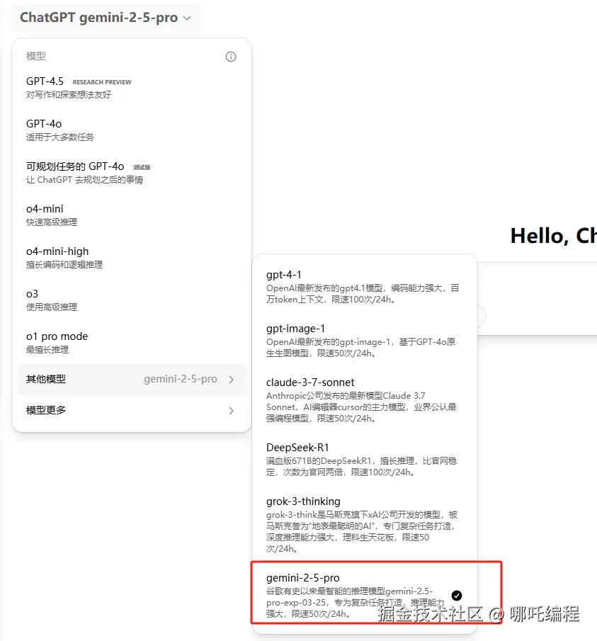
Task: Open the ChatGPT gemini-2-5-pro model selector
Action: pos(106,18)
